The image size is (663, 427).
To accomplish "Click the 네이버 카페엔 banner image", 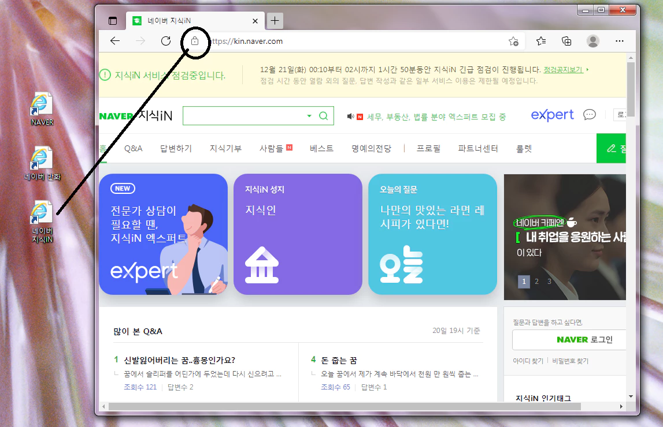I will pos(565,237).
